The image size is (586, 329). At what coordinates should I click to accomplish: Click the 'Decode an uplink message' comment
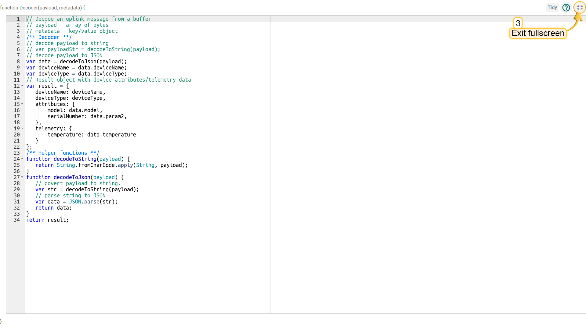click(x=89, y=19)
